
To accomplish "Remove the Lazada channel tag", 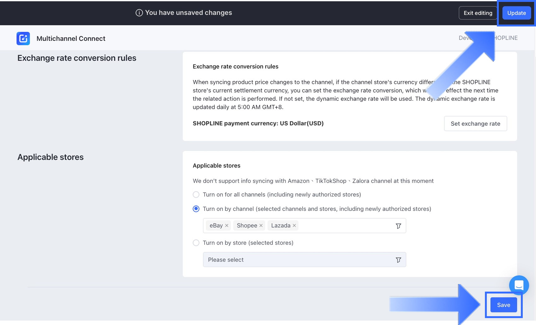I will pyautogui.click(x=294, y=225).
